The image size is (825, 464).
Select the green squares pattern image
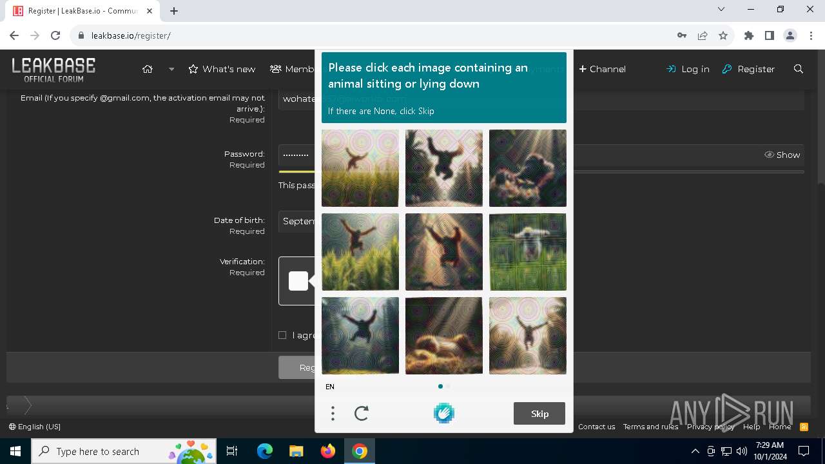click(528, 252)
